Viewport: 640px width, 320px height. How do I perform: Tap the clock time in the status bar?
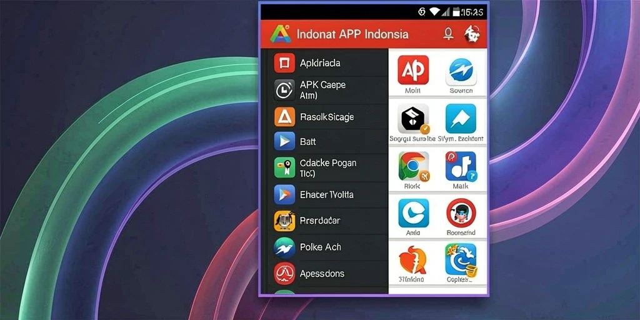click(472, 12)
